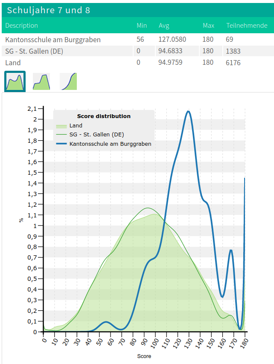The height and width of the screenshot is (364, 274).
Task: Sort table by Avg column header
Action: tap(164, 26)
